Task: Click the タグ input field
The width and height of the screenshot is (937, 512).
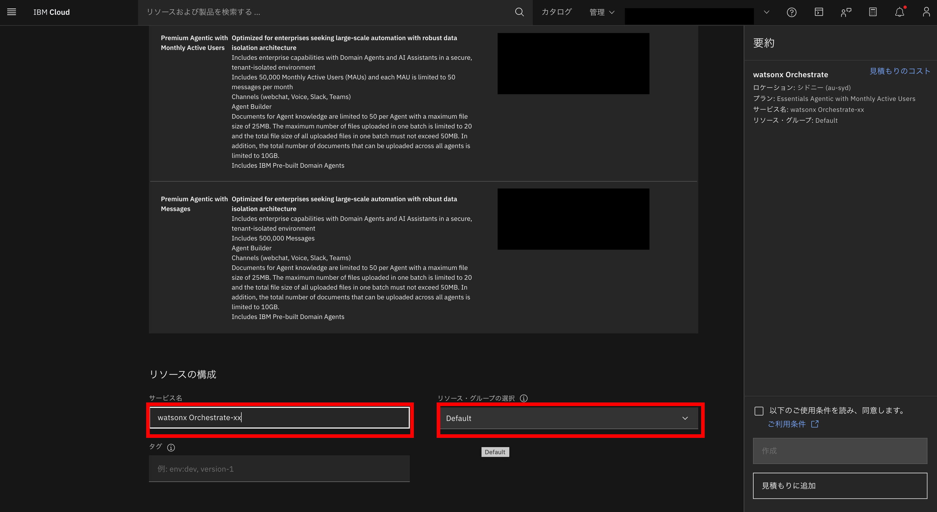Action: click(x=279, y=469)
